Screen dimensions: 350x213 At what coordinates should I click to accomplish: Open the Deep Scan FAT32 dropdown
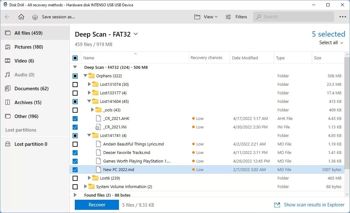click(x=136, y=34)
